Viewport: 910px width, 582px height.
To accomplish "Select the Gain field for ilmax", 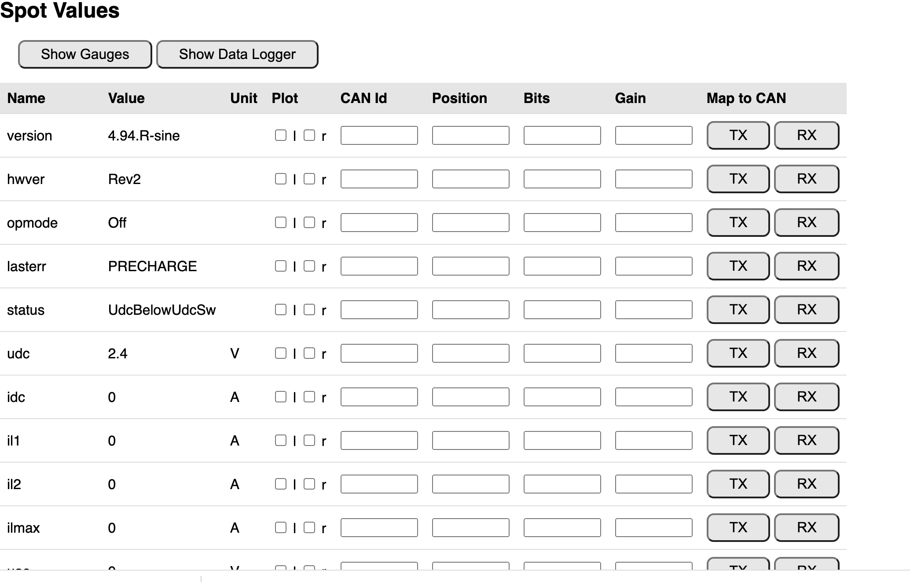I will coord(653,528).
